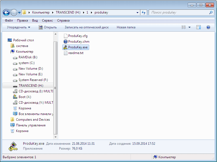Focus the Поиск: produkey search field
Image resolution: width=217 pixels, height=162 pixels.
179,12
